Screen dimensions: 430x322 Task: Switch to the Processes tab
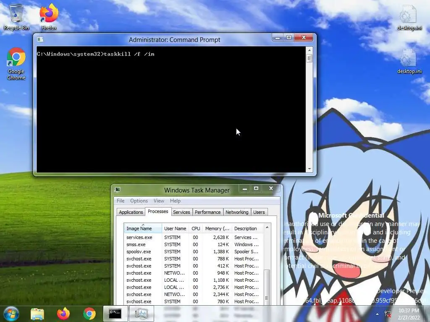click(x=158, y=211)
